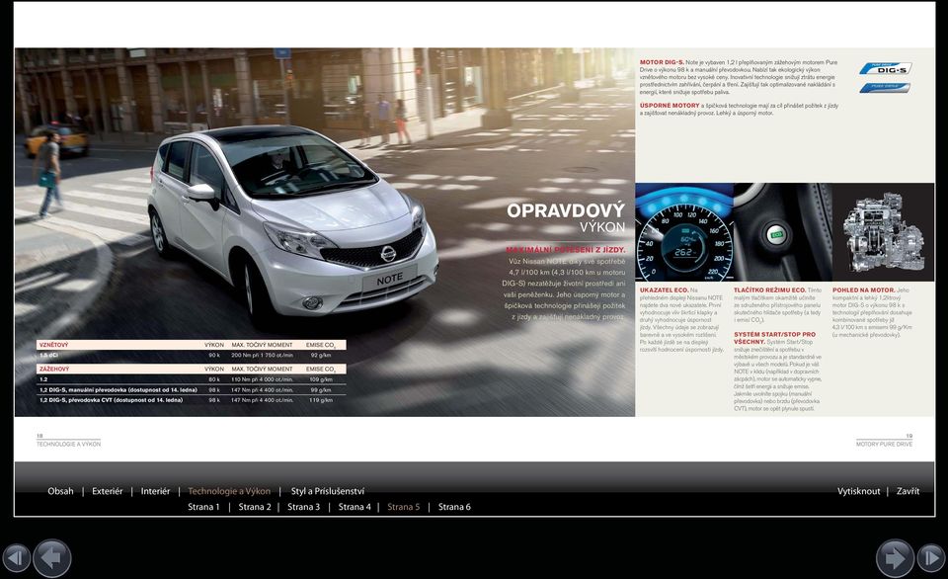Viewport: 948px width, 579px height.
Task: Click the DIG-S převodovka CVT row
Action: coord(191,400)
